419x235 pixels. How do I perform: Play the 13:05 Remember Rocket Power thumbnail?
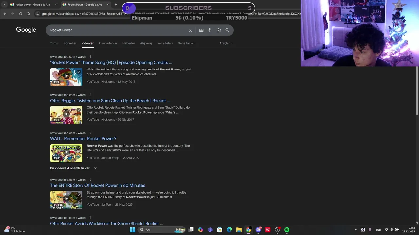coord(66,153)
